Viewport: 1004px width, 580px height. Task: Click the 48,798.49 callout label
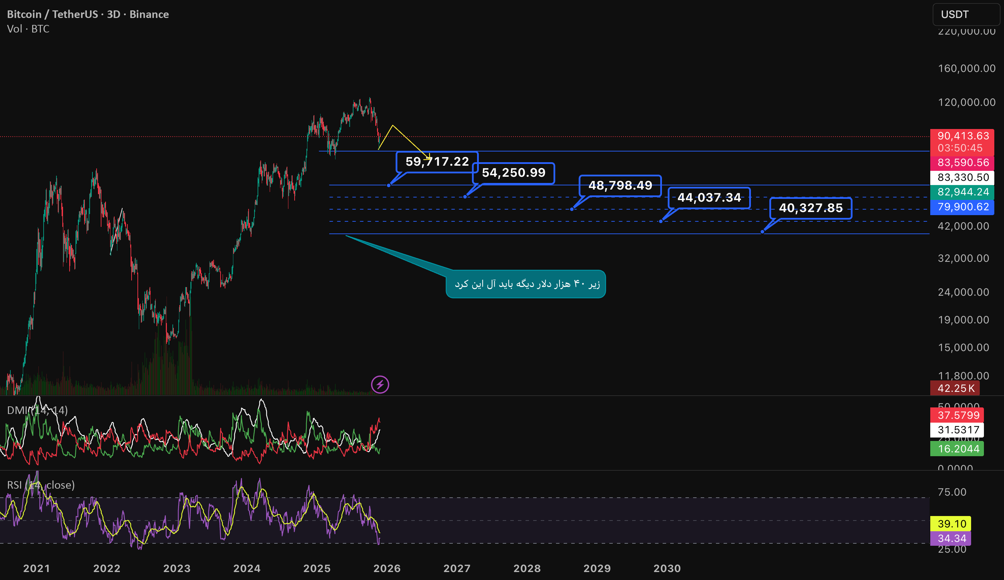(620, 185)
